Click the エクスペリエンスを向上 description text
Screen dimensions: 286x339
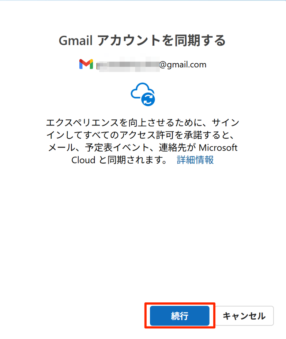92,123
